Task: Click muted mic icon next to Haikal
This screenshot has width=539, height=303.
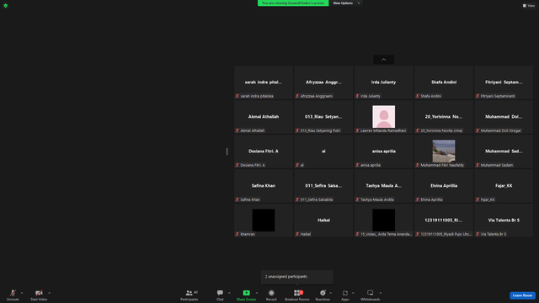Action: pos(297,234)
